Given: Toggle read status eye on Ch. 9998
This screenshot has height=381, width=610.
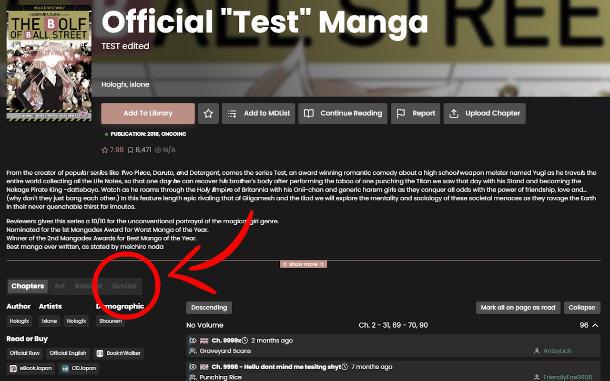Looking at the screenshot, I should (193, 367).
